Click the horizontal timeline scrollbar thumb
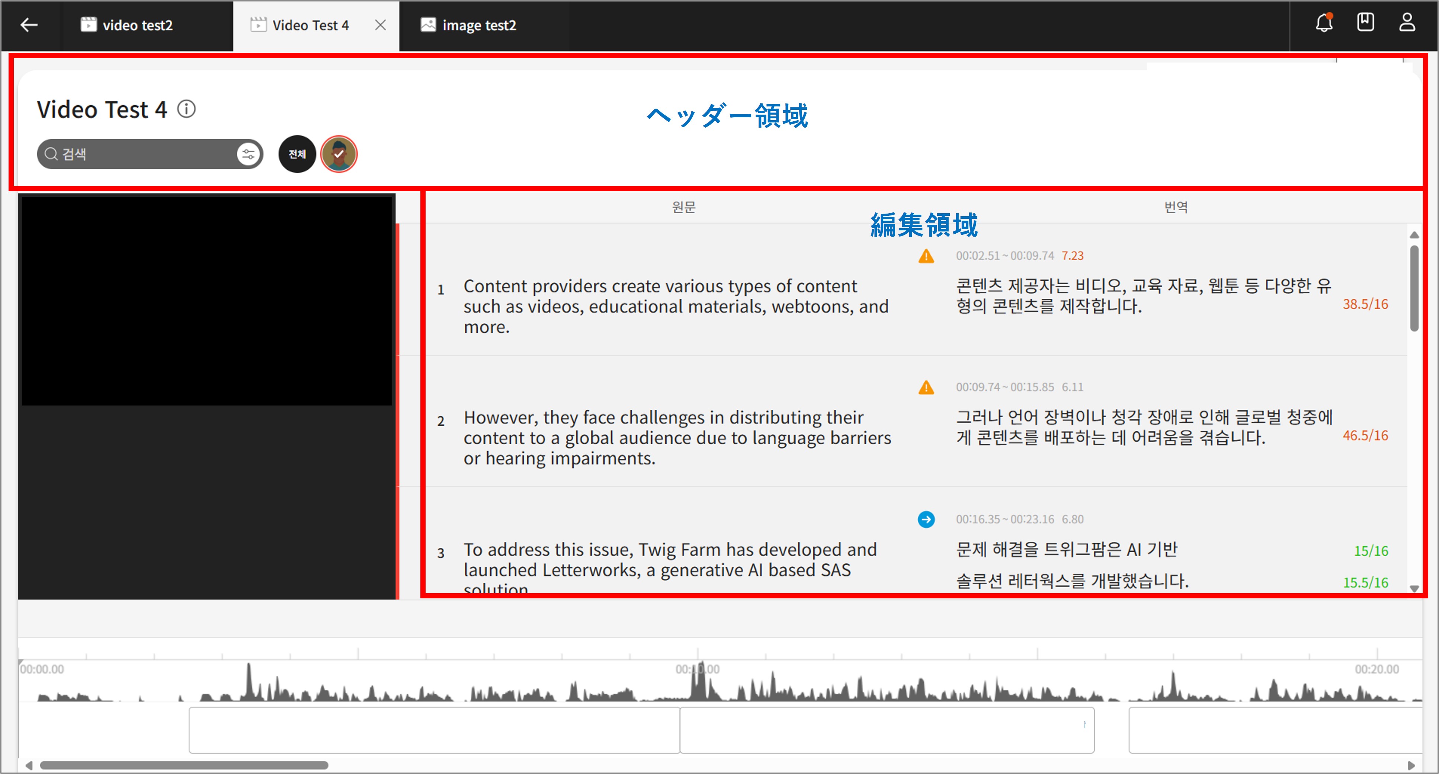Viewport: 1439px width, 774px height. click(x=184, y=765)
